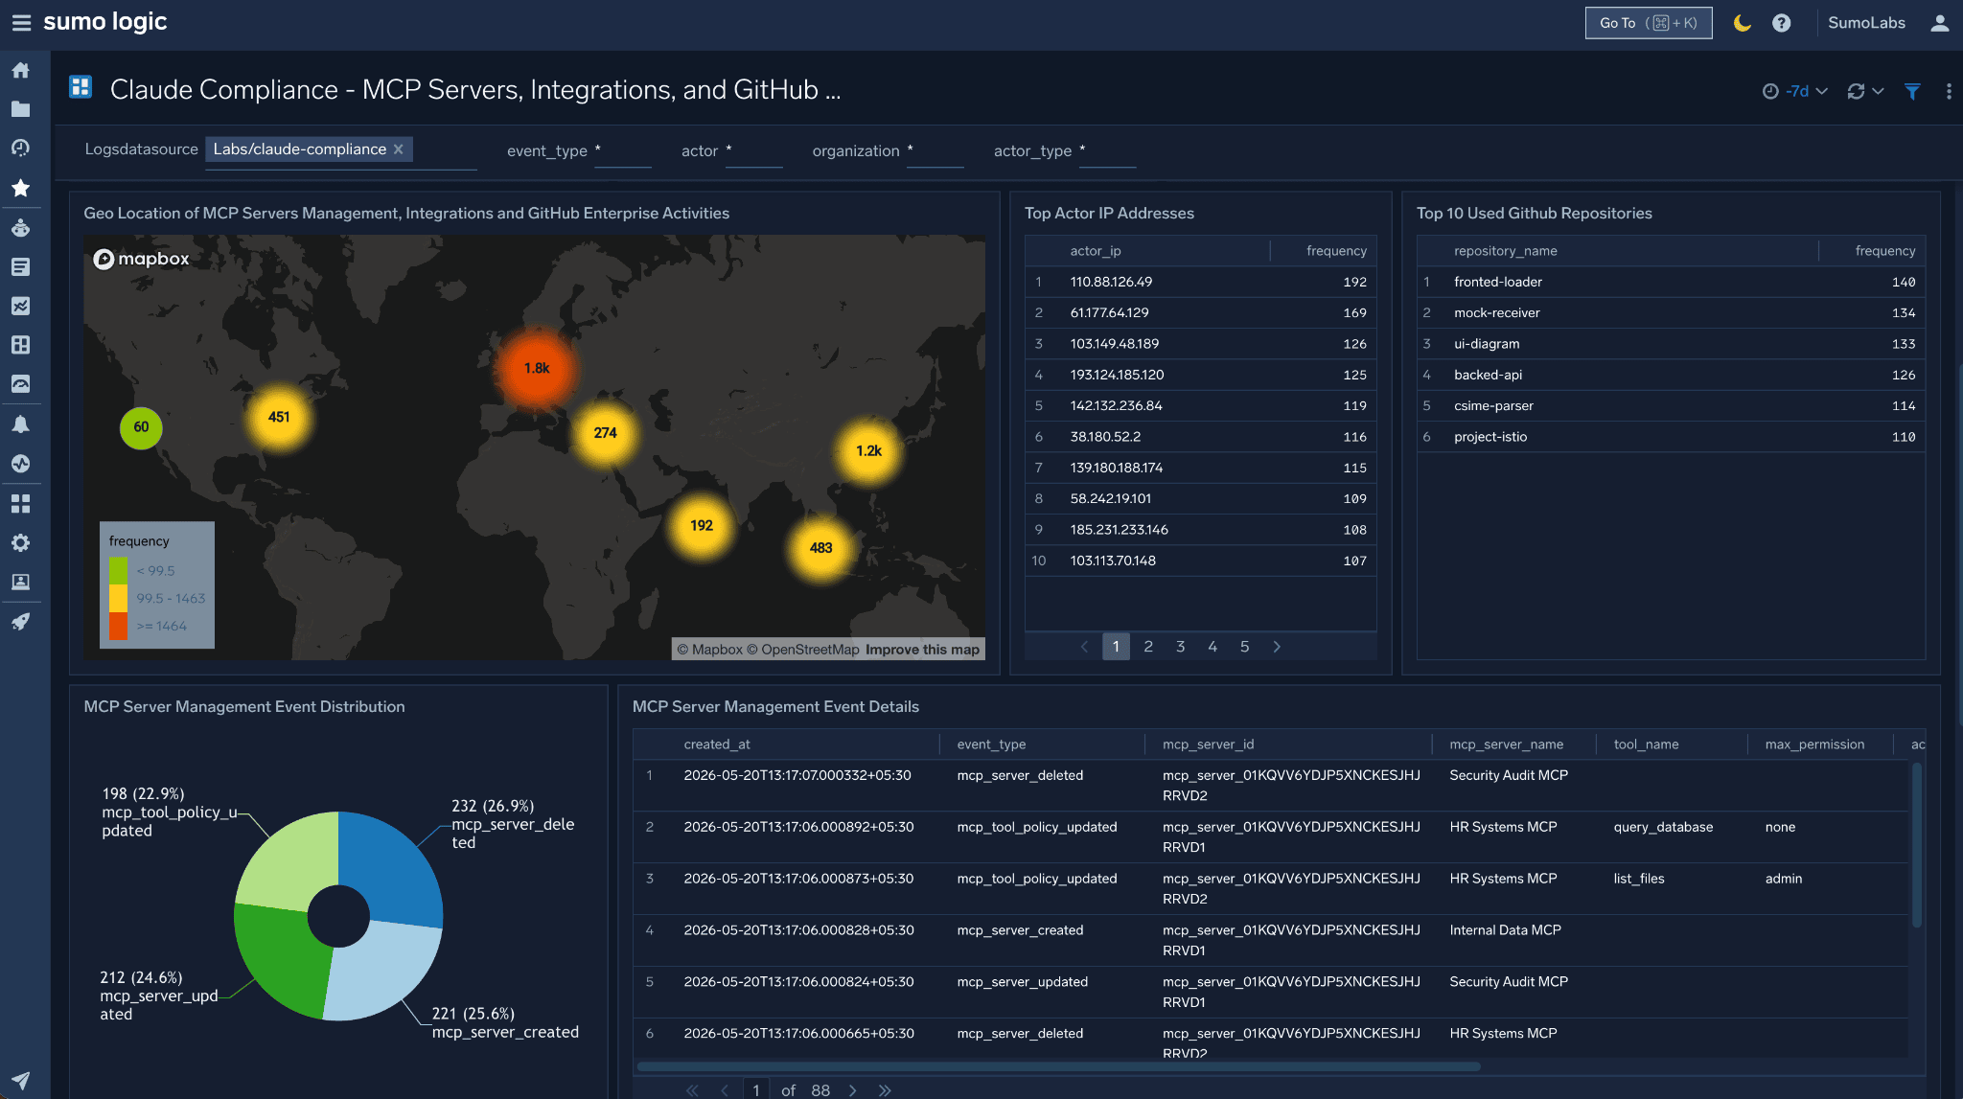Click the 451 map cluster
1963x1099 pixels.
tap(279, 417)
